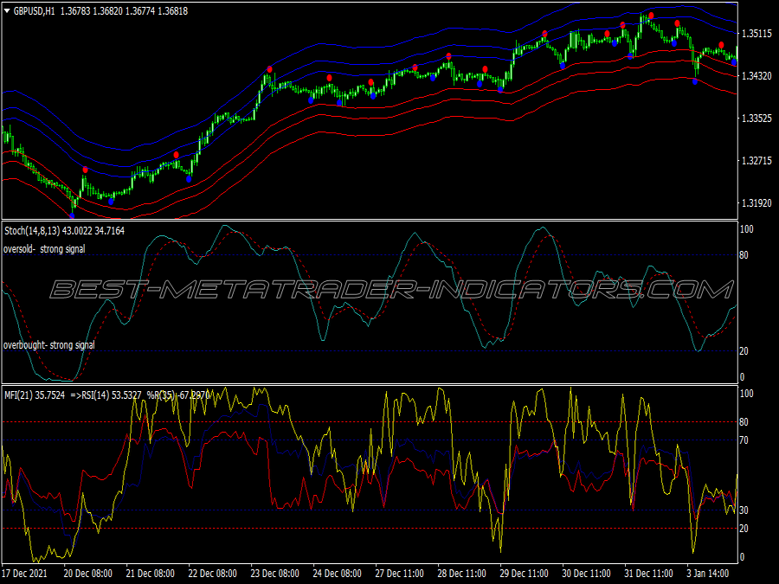Select the MFI panel's 30 level value
779x584 pixels.
(744, 510)
